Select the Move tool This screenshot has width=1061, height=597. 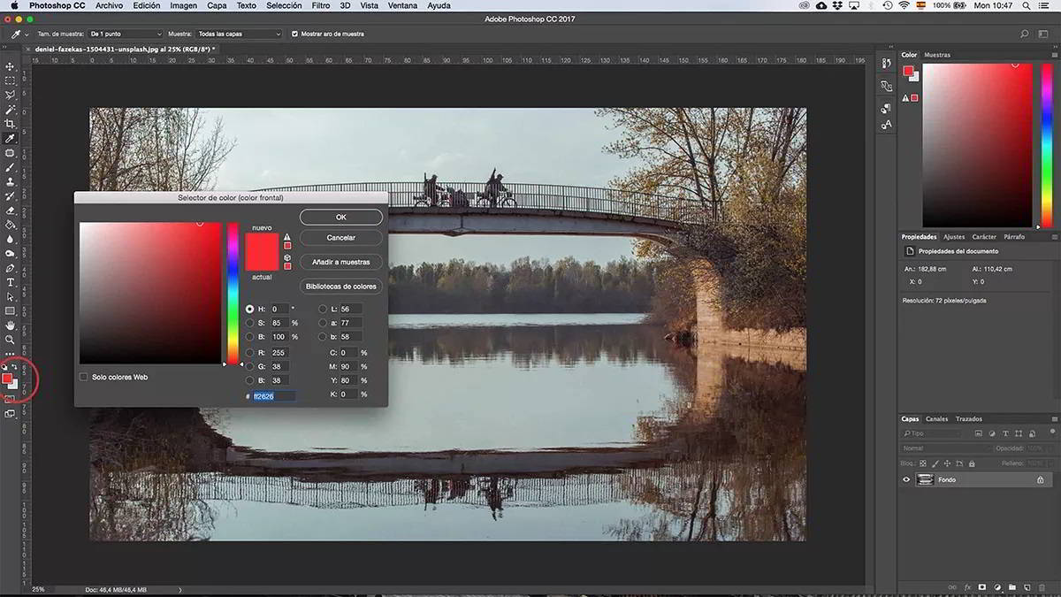[x=11, y=66]
